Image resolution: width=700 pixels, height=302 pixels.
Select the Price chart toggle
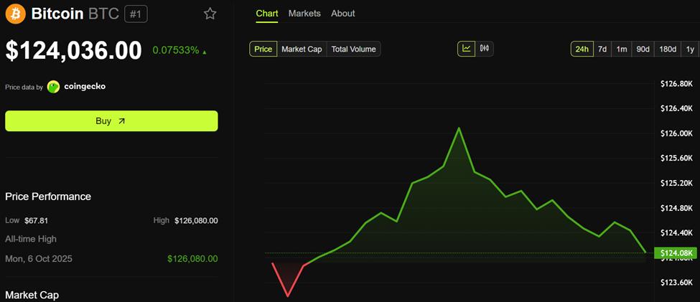point(263,49)
